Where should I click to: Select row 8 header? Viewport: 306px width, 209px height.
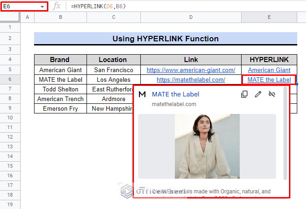[x=10, y=99]
